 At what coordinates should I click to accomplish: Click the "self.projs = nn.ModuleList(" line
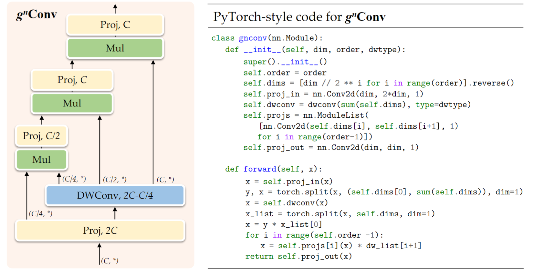(306, 115)
